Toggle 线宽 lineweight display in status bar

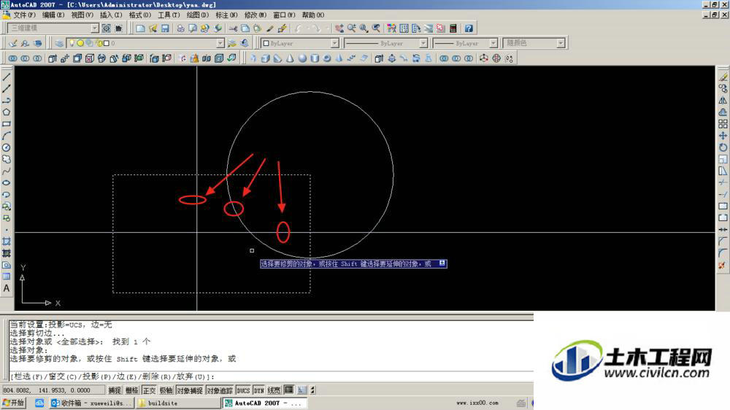coord(274,390)
